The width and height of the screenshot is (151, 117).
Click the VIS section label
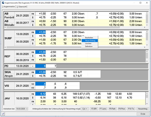(9, 86)
